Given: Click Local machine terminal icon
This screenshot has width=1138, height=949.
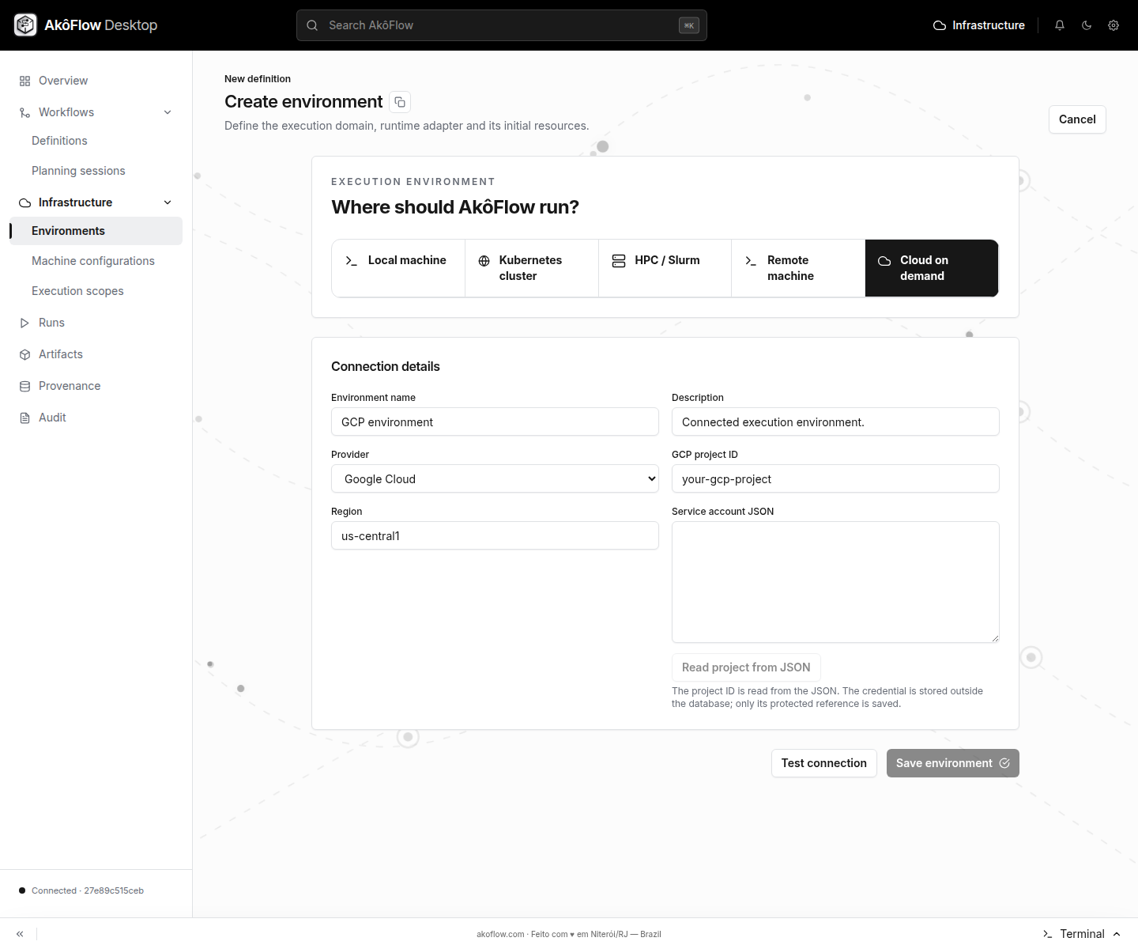Looking at the screenshot, I should pyautogui.click(x=352, y=261).
